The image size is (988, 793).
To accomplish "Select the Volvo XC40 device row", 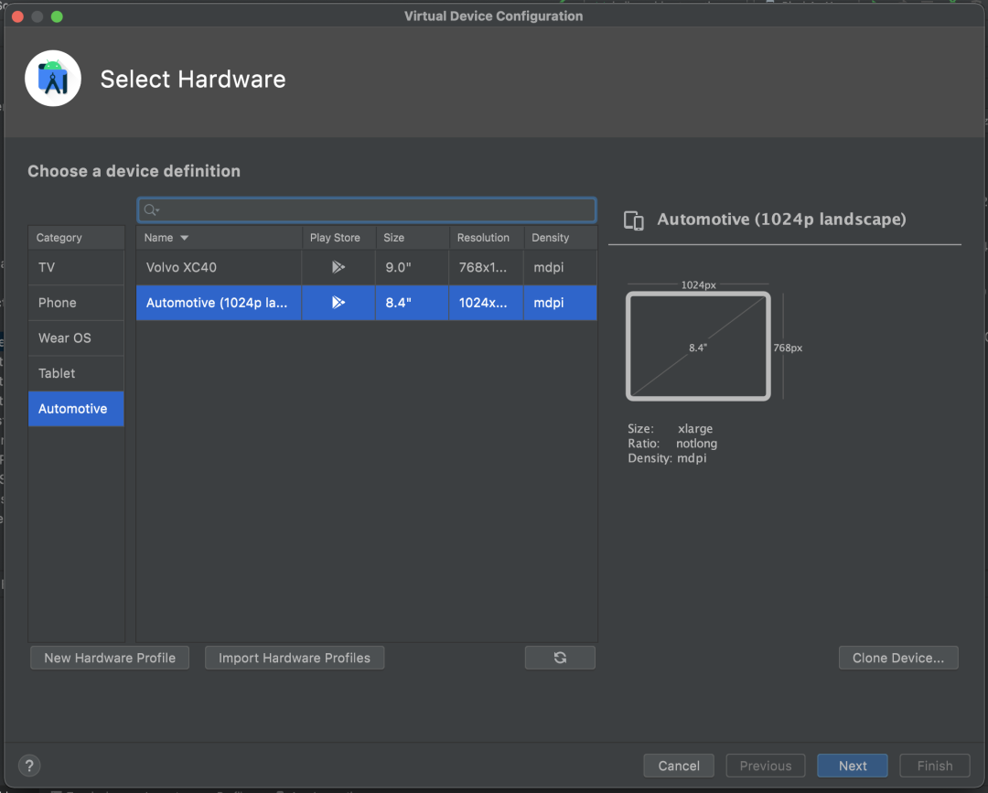I will point(367,267).
